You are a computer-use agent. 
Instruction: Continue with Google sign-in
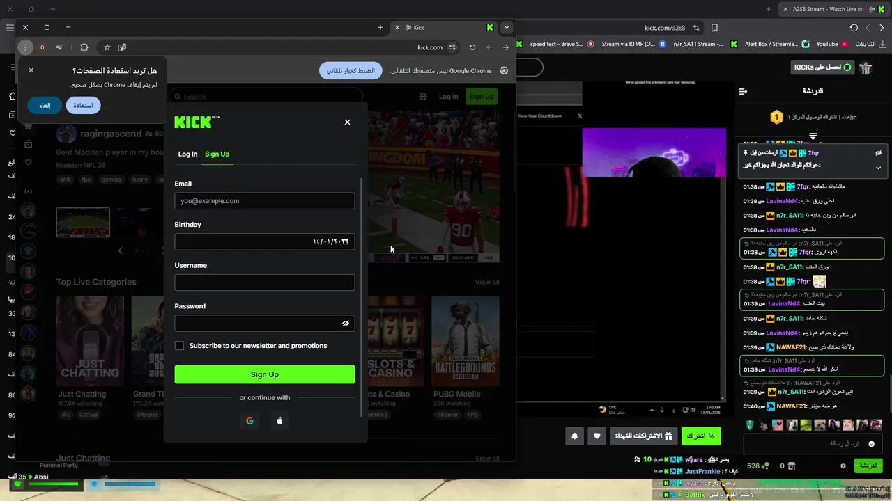pyautogui.click(x=249, y=420)
